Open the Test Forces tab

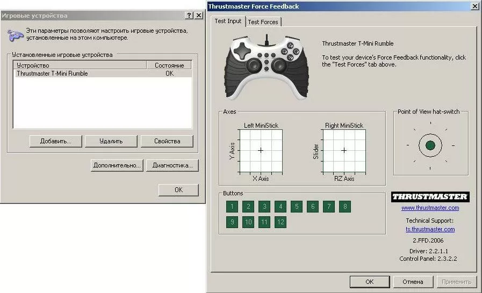263,22
